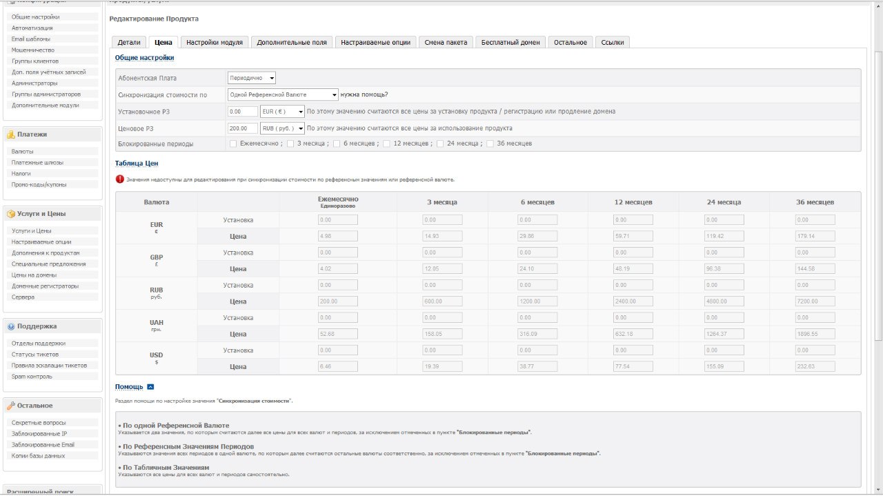The height and width of the screenshot is (496, 883).
Task: Check the 36 месяцев blocked period box
Action: 490,143
